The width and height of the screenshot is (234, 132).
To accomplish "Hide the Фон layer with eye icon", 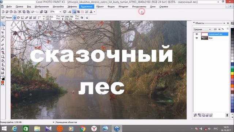I will [x=197, y=38].
